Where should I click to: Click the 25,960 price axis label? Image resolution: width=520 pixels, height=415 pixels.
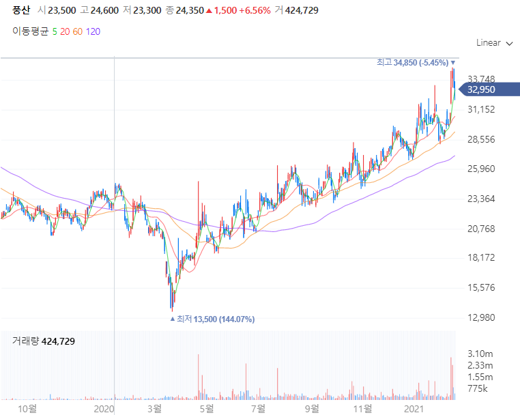pos(481,169)
